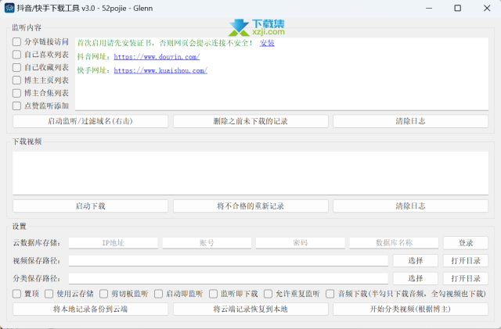This screenshot has height=329, width=501.
Task: Click 将云端记录恢复到本地 button
Action: click(x=250, y=309)
